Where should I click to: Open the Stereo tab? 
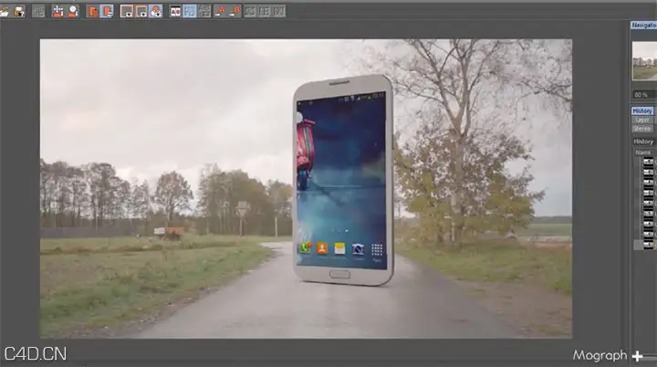642,129
